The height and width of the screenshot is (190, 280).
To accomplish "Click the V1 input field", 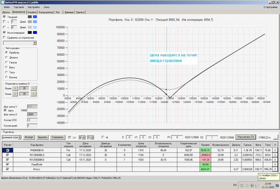I will [x=143, y=137].
